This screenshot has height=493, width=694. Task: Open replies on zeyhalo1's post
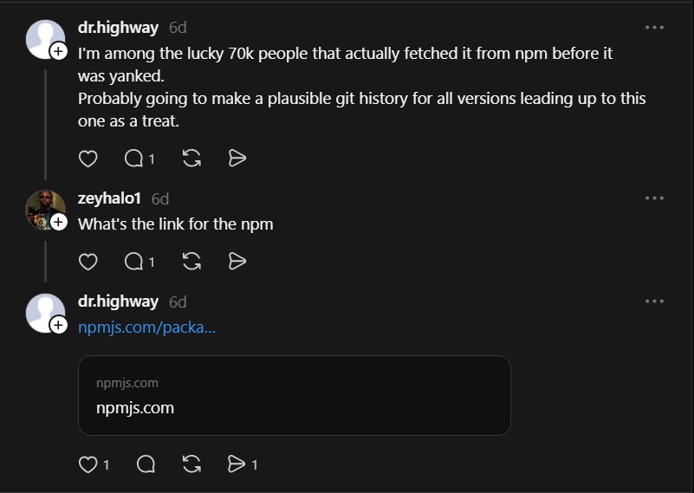134,261
